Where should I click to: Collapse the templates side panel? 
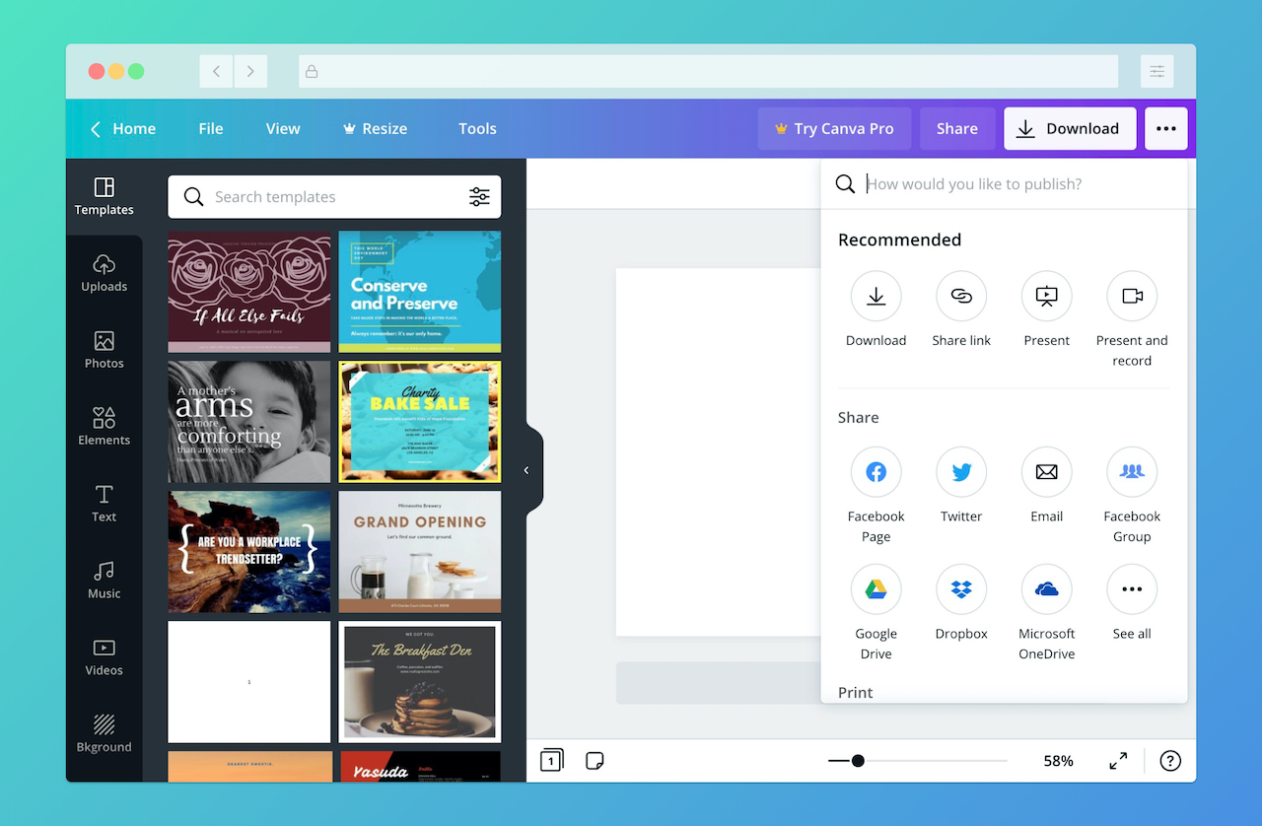click(526, 470)
